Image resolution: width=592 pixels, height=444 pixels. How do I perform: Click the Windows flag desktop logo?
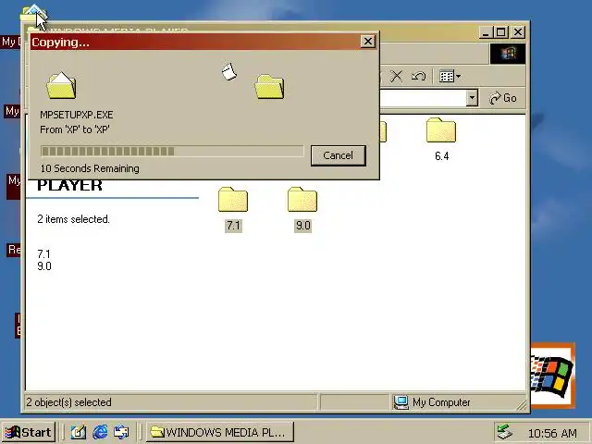553,376
